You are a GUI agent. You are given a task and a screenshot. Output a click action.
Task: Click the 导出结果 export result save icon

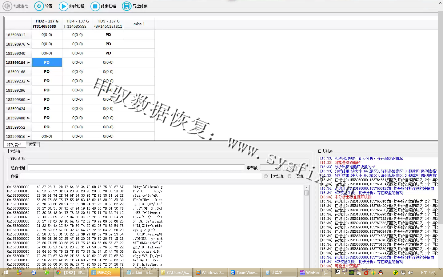coord(127,6)
